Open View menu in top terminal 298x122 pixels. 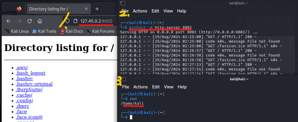click(168, 11)
